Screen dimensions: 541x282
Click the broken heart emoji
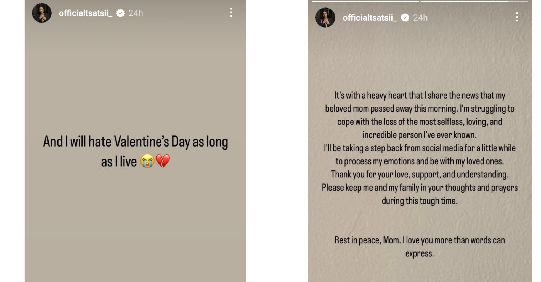point(163,161)
